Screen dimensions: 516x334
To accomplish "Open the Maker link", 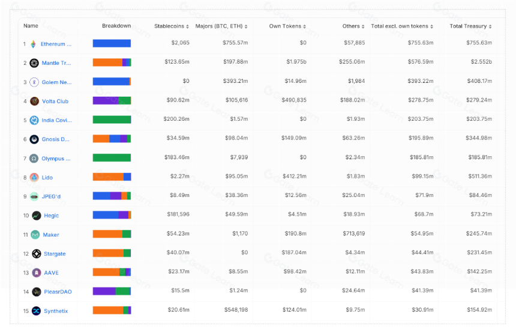I will pyautogui.click(x=51, y=235).
